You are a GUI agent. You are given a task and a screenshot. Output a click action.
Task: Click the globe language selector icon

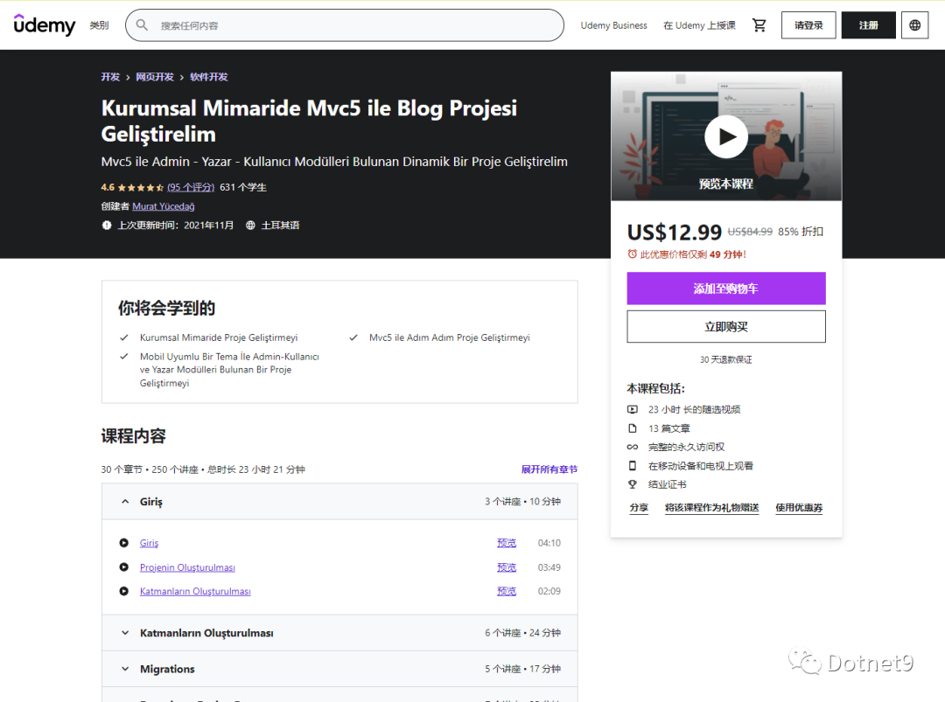tap(914, 25)
